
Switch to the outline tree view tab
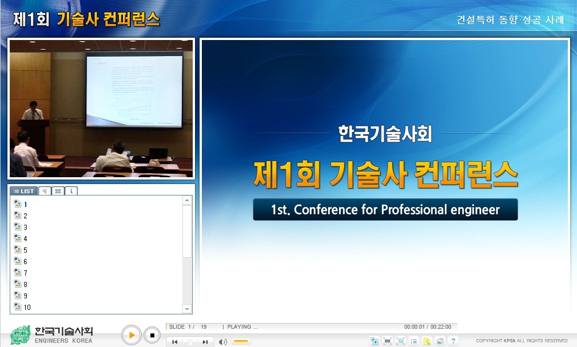coord(44,191)
